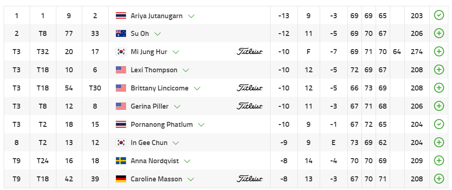This screenshot has width=452, height=190.
Task: Click Caroline Masson's name
Action: (x=156, y=179)
